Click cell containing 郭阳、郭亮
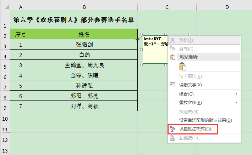Screen dimensions: 252x155 (x=84, y=96)
